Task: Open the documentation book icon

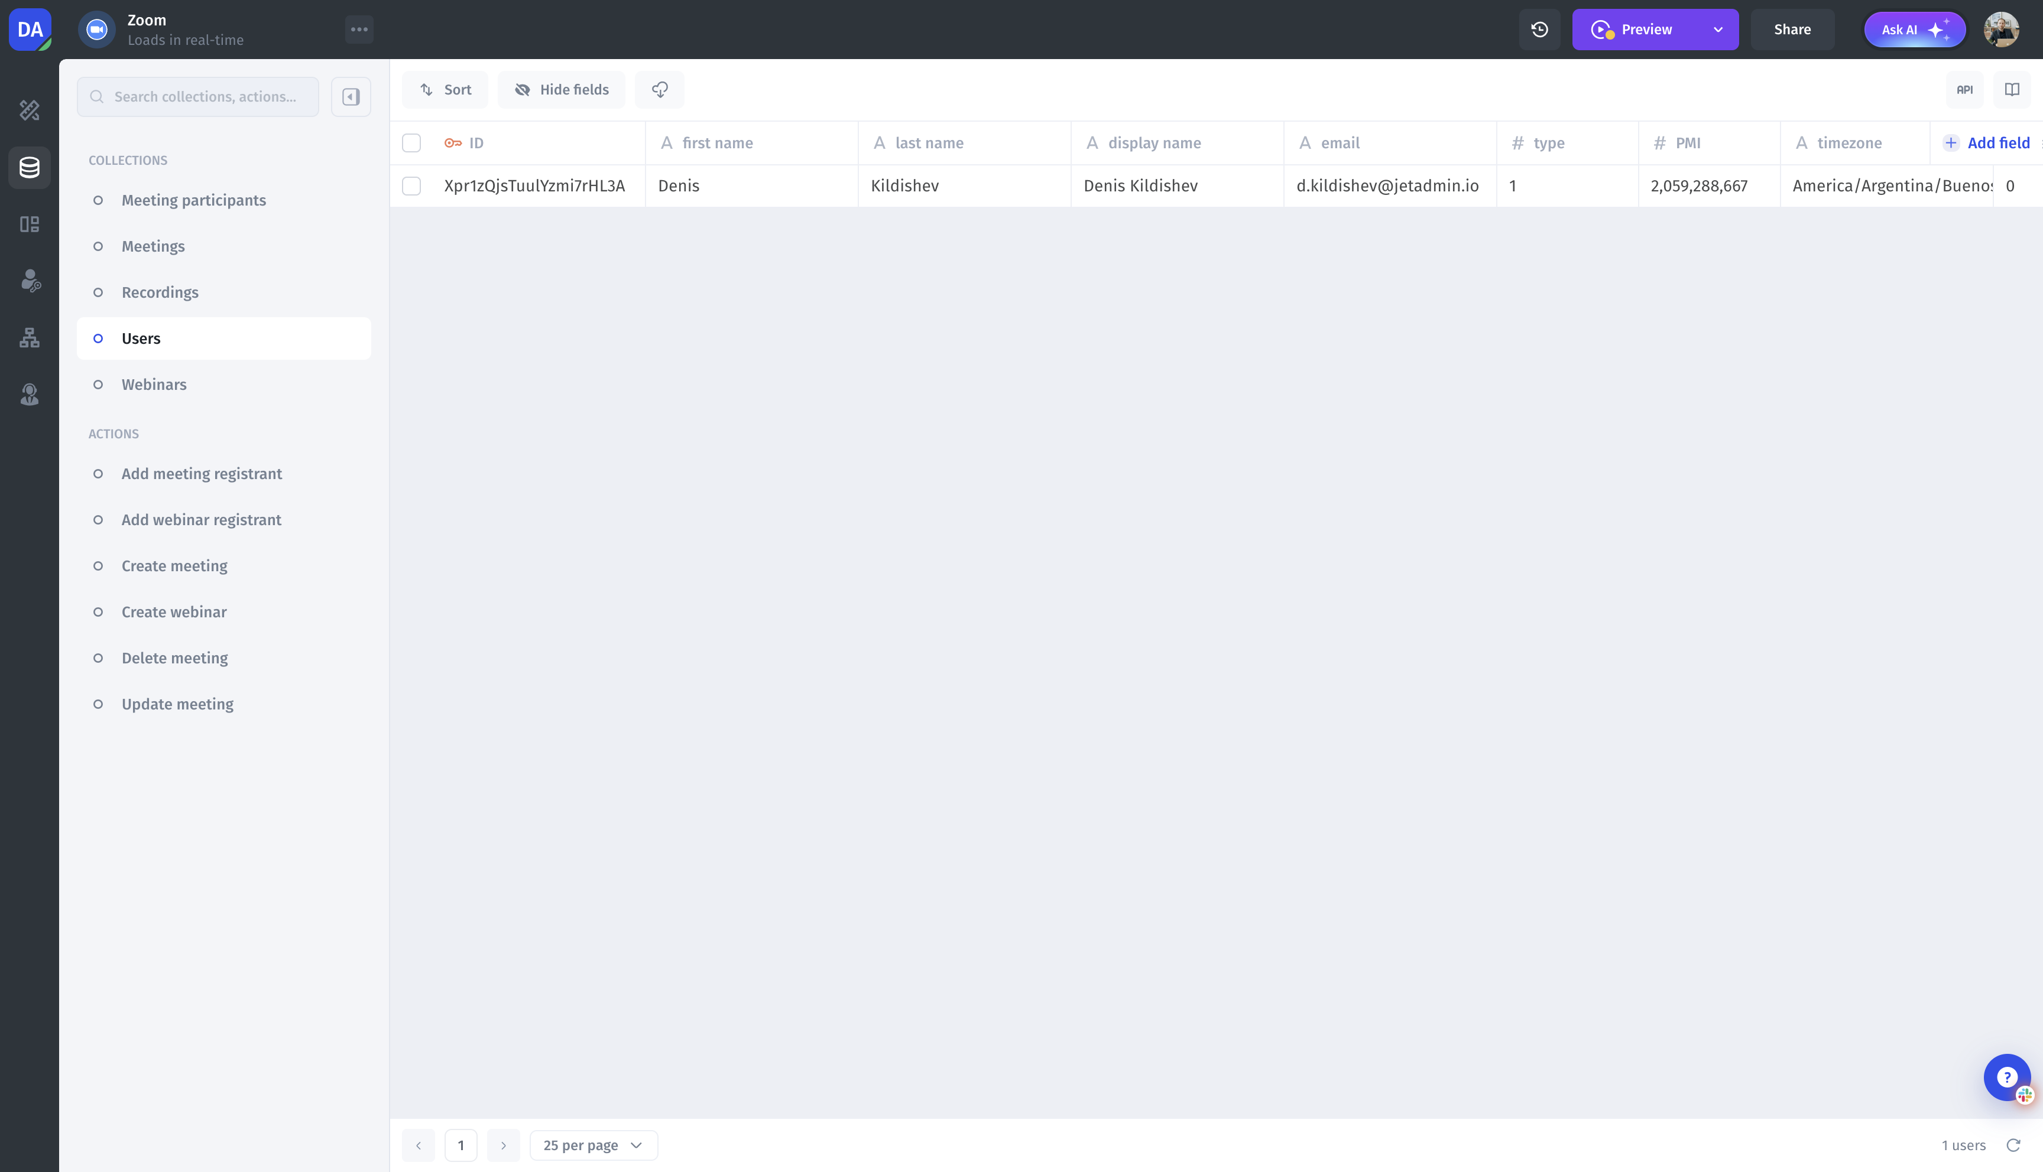Action: pos(2012,89)
